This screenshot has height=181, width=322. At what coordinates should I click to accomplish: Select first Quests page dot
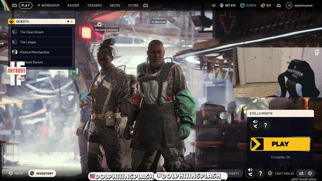[68, 21]
